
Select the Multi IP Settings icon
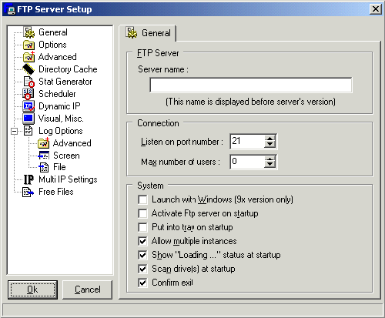pyautogui.click(x=28, y=179)
